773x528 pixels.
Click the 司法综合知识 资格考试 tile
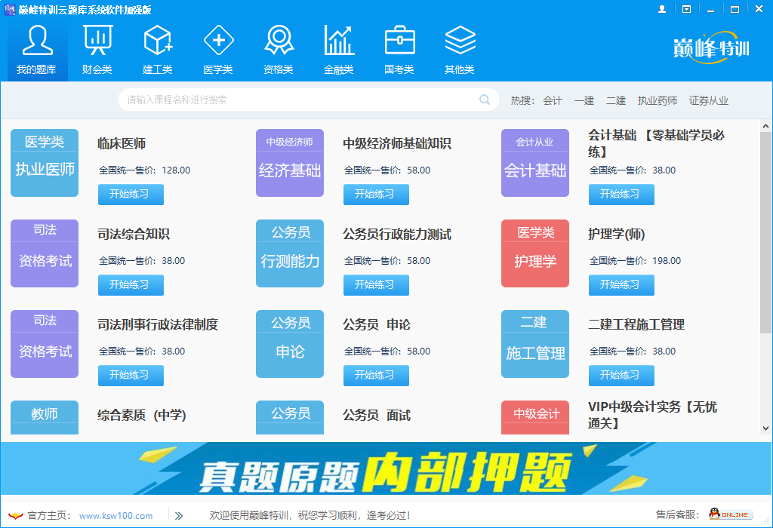[x=45, y=253]
